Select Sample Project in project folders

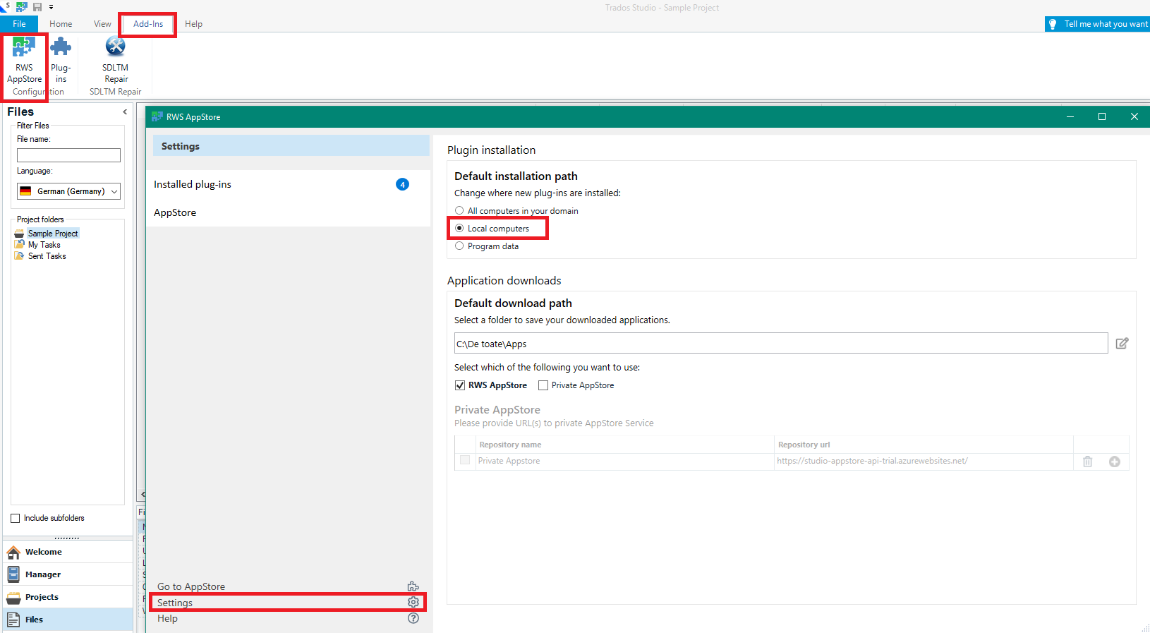[53, 234]
